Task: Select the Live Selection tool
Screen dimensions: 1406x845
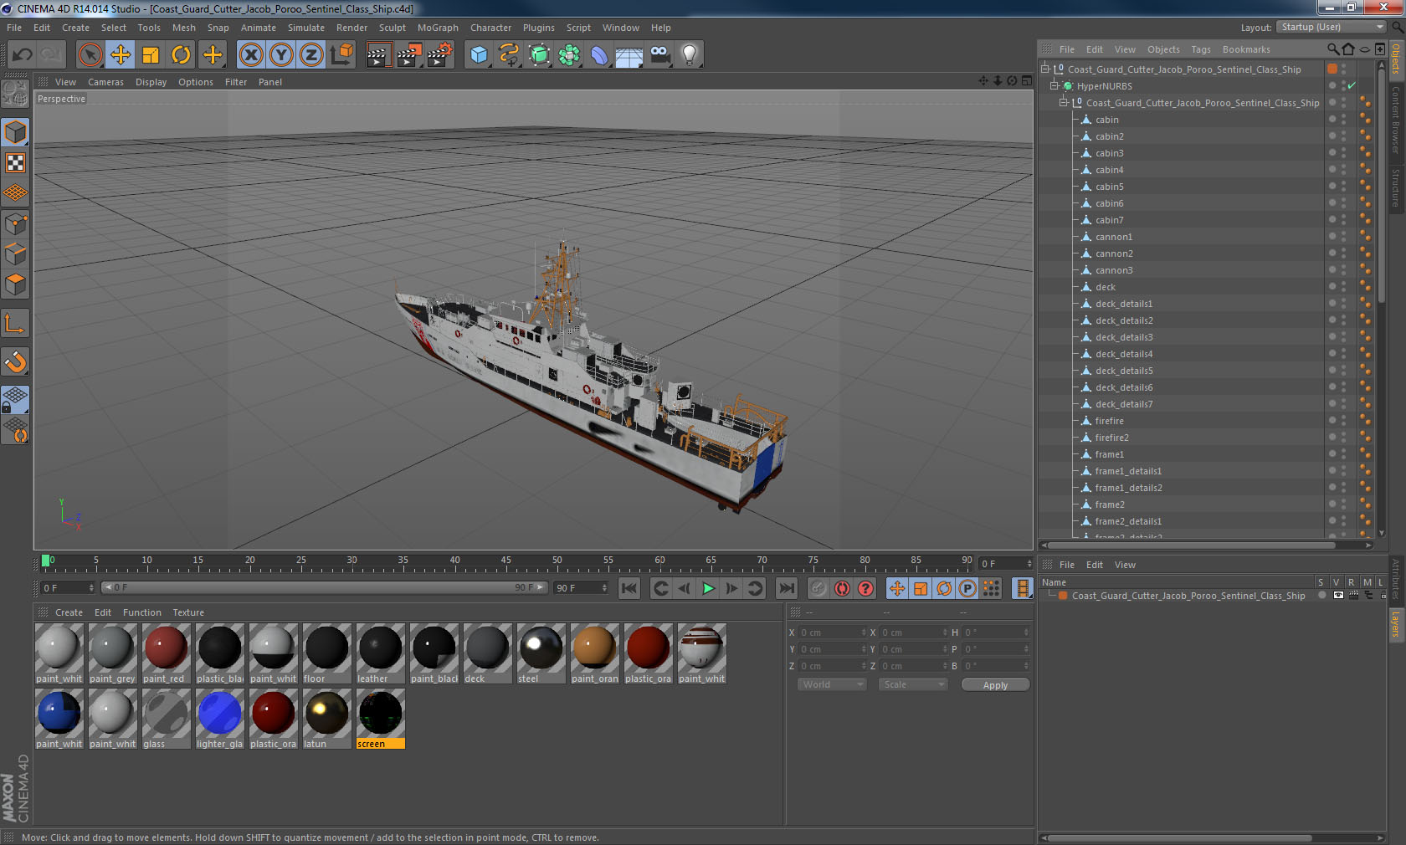Action: (x=90, y=55)
